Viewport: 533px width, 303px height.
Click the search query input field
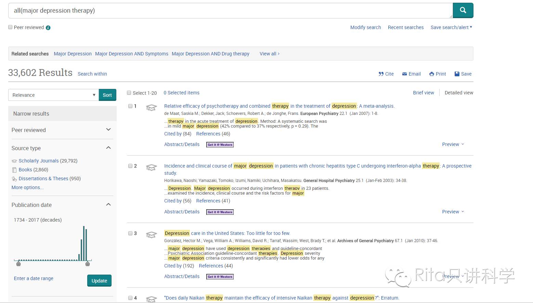(x=230, y=11)
